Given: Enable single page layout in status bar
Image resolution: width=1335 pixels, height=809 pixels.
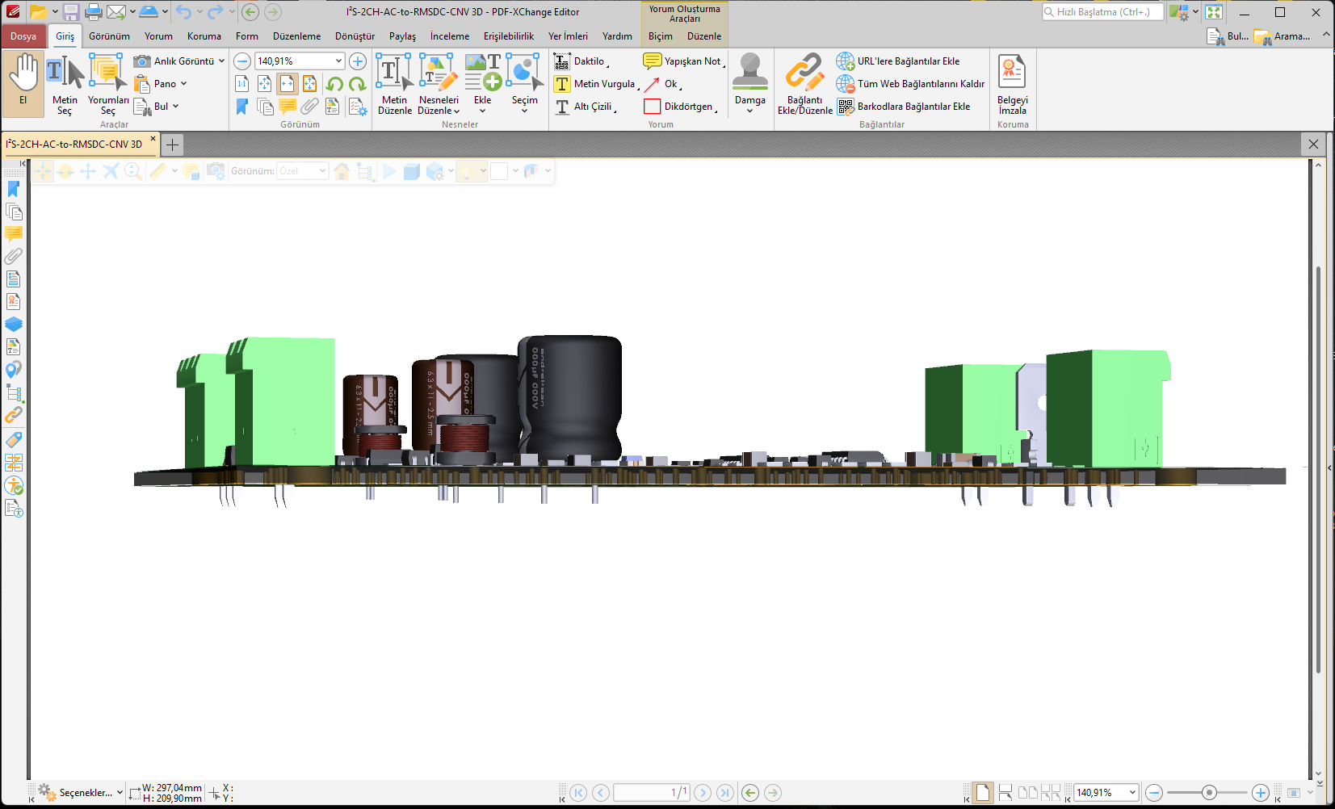Looking at the screenshot, I should (982, 793).
